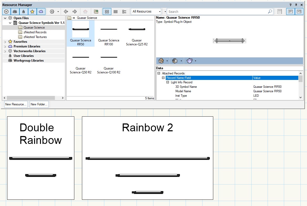Viewport: 307px width, 206px height.
Task: Toggle Vectorworks Libraries filter button in toolbar
Action: coord(6,12)
